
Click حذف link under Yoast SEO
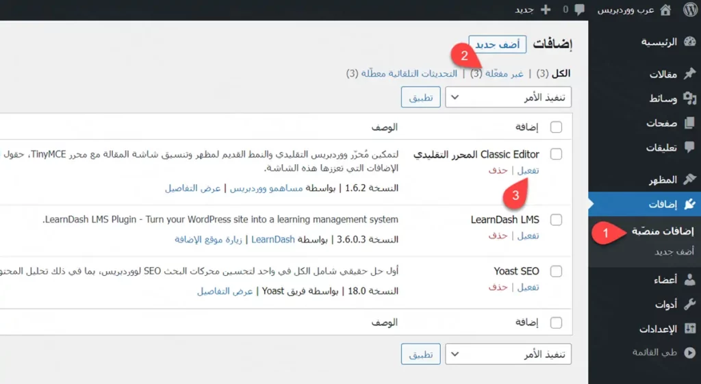pos(498,287)
